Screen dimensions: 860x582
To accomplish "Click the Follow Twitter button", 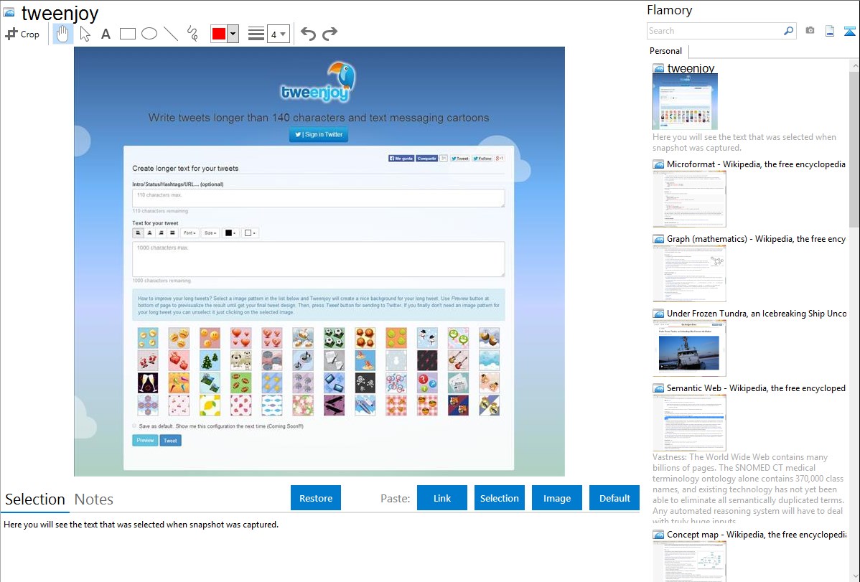I will click(482, 159).
